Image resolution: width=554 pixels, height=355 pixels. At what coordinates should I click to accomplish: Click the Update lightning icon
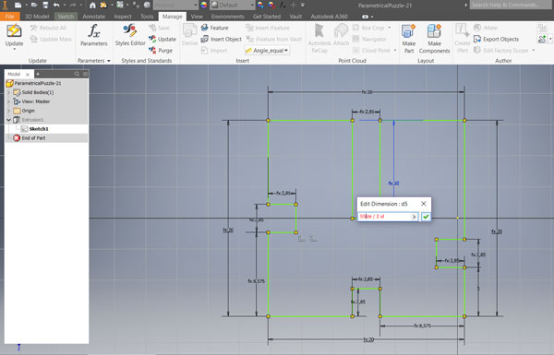coord(14,31)
